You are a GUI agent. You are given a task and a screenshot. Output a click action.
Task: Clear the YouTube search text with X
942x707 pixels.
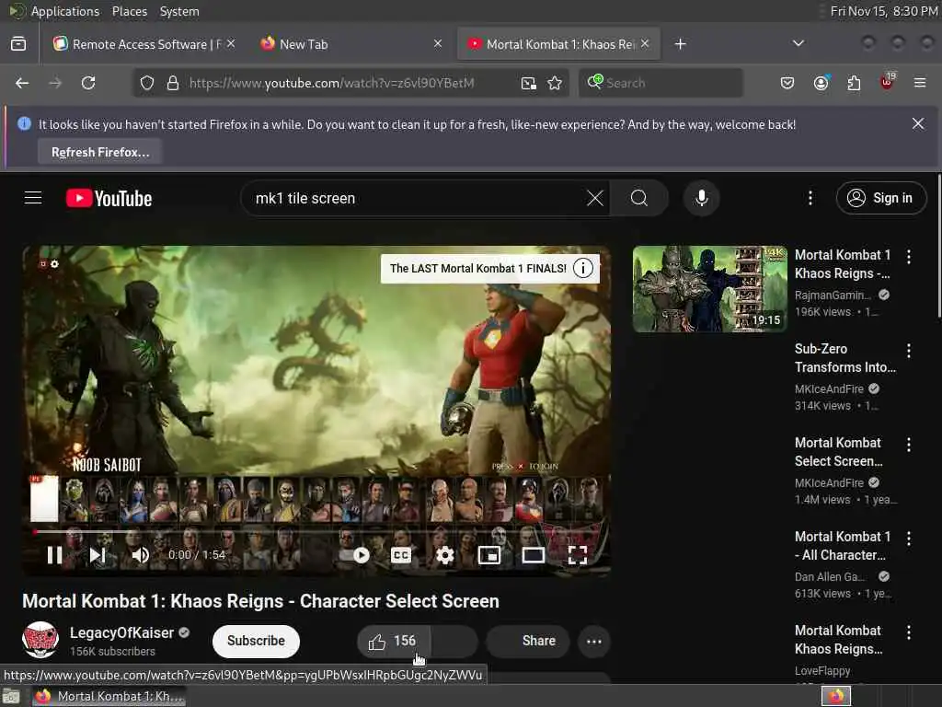click(595, 198)
